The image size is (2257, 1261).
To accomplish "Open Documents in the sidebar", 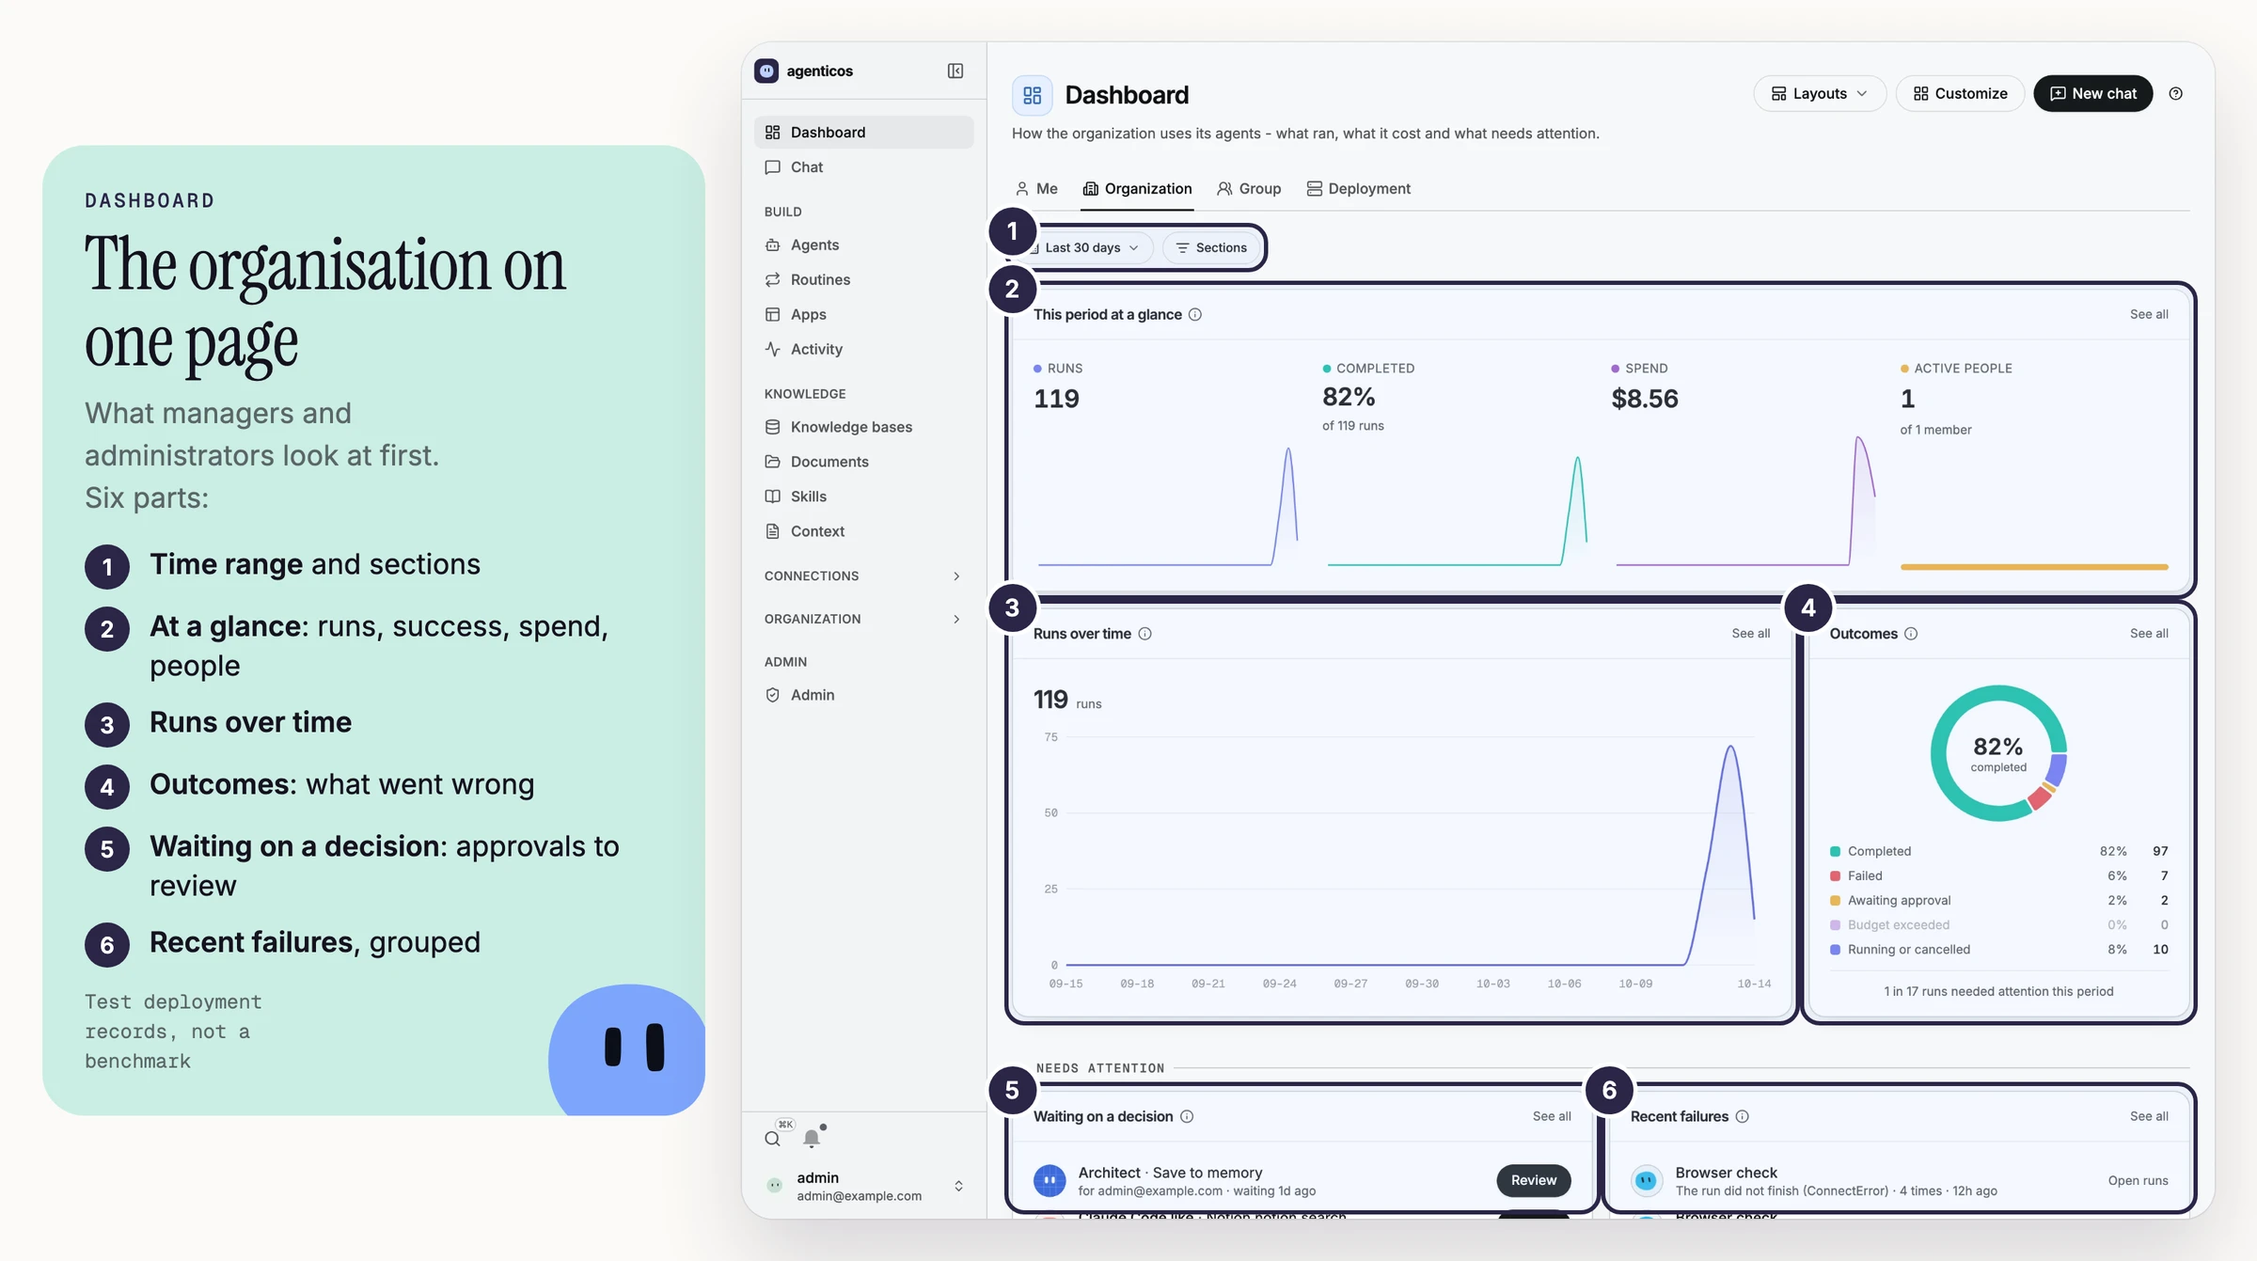I will click(863, 462).
